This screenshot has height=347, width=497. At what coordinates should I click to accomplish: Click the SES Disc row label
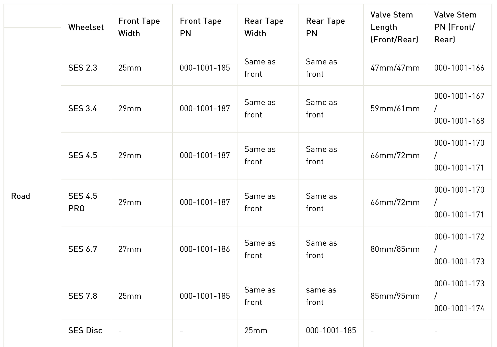coord(85,330)
